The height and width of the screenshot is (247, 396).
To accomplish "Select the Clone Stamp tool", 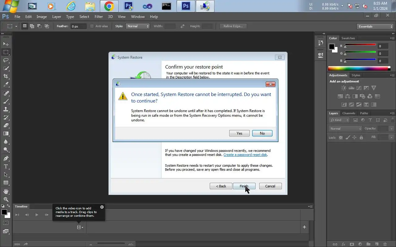I will (6, 109).
